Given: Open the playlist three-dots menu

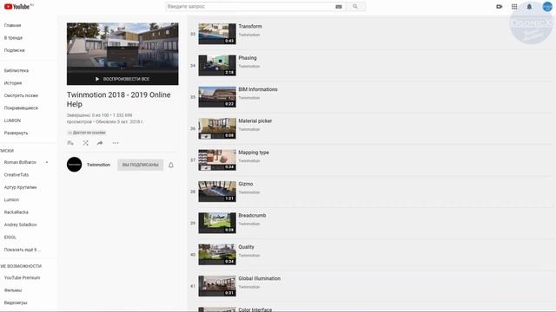Looking at the screenshot, I should (116, 143).
